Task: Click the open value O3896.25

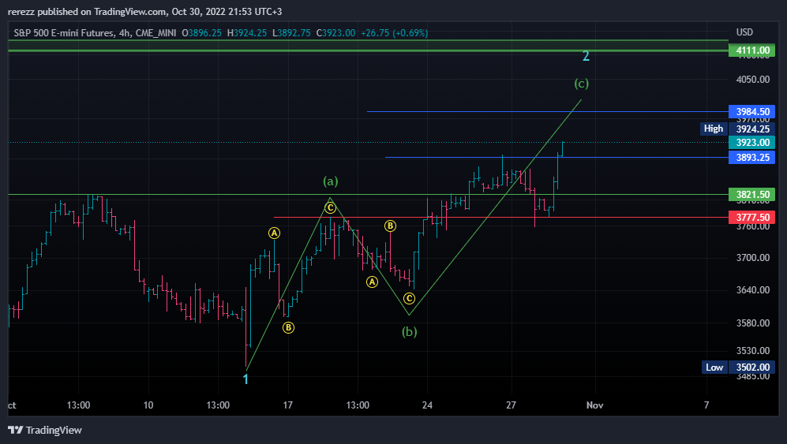Action: (201, 33)
